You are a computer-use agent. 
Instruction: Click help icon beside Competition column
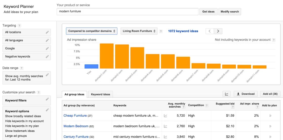(207, 105)
